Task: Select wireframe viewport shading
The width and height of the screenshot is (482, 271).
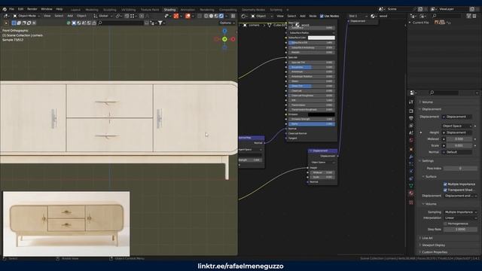Action: coord(206,16)
